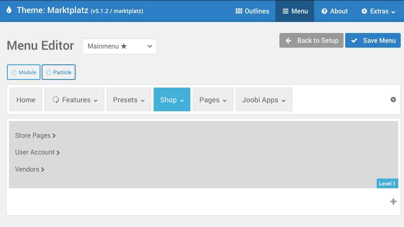Open the About page
Viewport: 404px width, 227px height.
(x=335, y=11)
